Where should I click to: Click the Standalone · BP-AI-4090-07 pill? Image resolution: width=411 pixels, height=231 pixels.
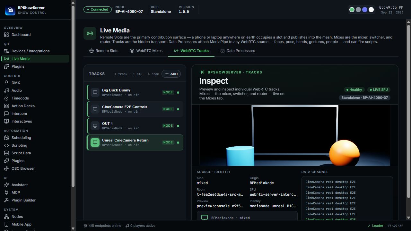pyautogui.click(x=364, y=98)
